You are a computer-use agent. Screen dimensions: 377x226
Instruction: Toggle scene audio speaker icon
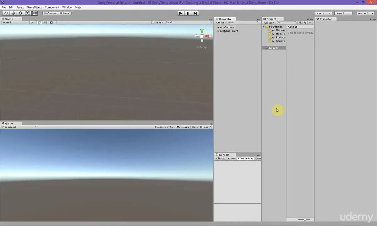(x=45, y=23)
